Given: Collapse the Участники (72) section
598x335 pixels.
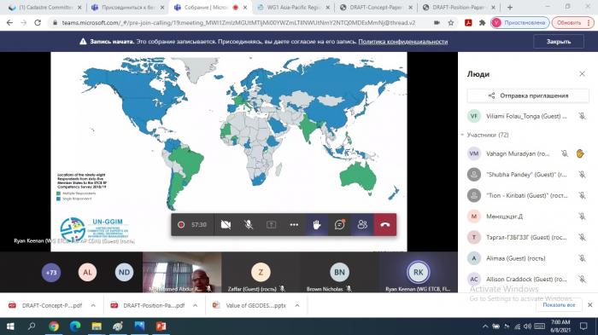Looking at the screenshot, I should pyautogui.click(x=462, y=135).
